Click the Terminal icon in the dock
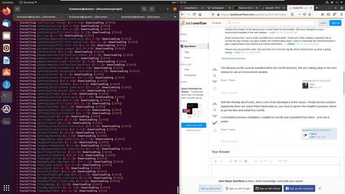The width and height of the screenshot is (345, 194). 6,97
